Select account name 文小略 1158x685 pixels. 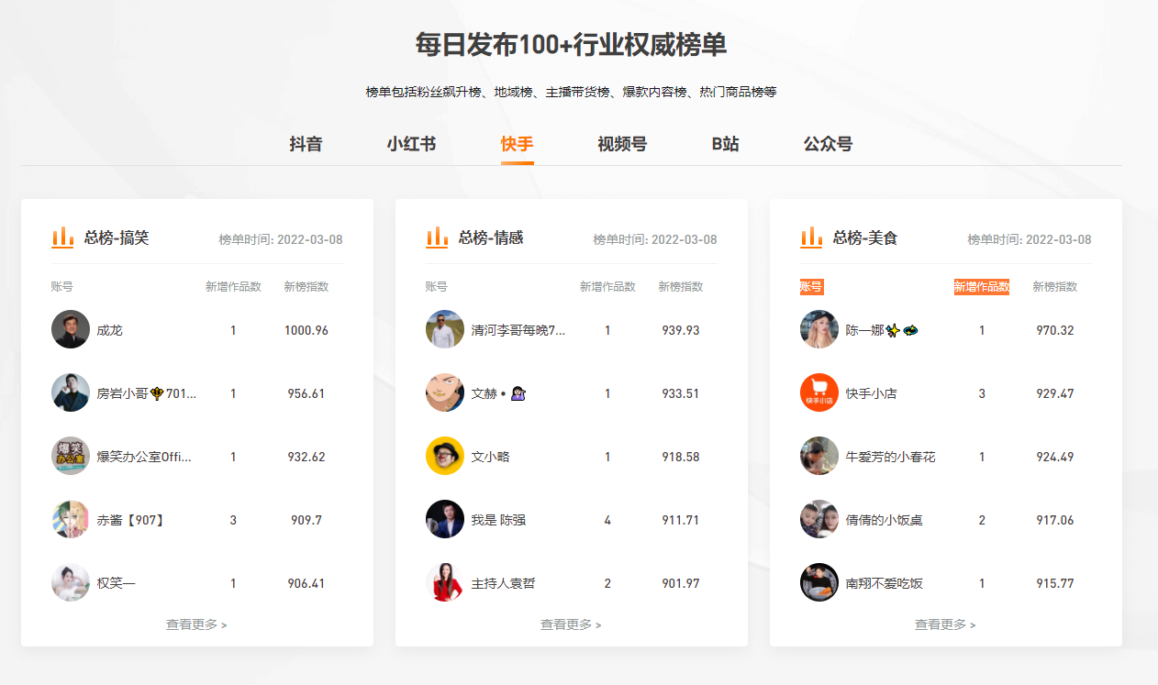coord(490,457)
